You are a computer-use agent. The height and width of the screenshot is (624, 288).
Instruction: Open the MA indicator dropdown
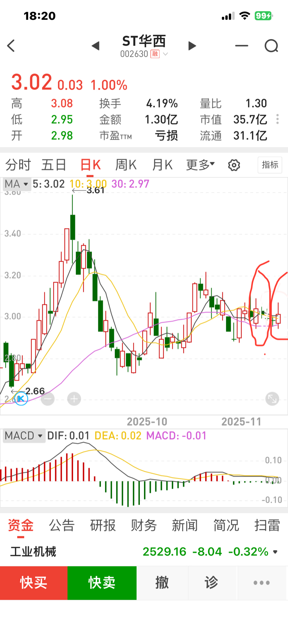16,184
